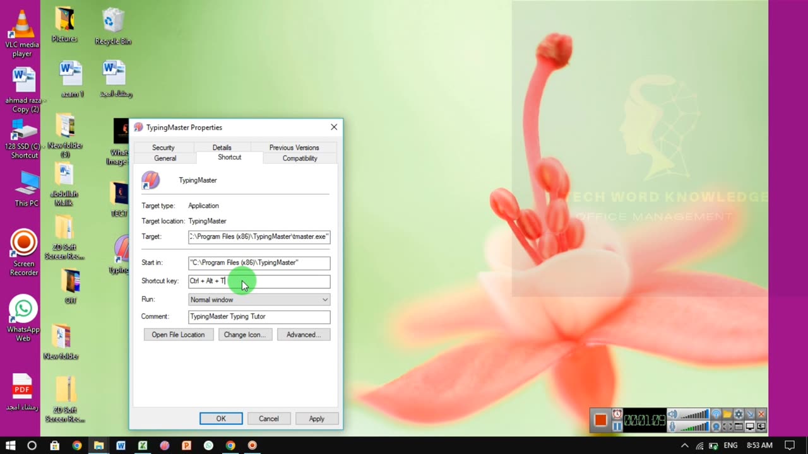Click inside the Target path field

(x=259, y=236)
